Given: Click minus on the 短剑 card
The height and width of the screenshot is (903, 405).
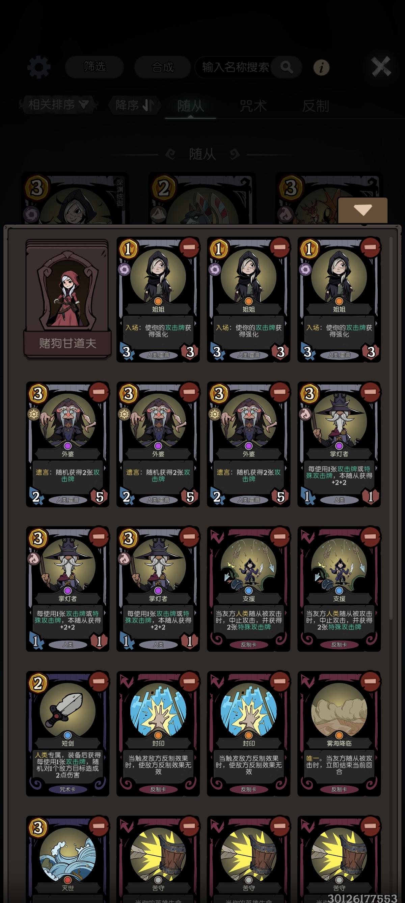Looking at the screenshot, I should 99,681.
